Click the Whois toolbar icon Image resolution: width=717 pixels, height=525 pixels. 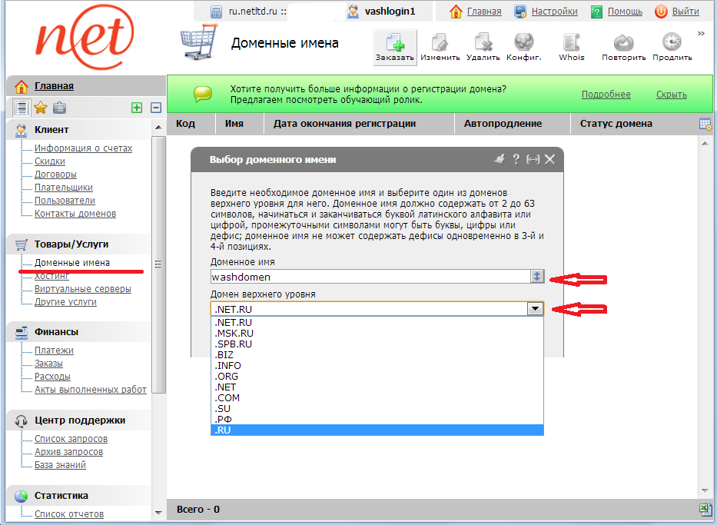571,43
